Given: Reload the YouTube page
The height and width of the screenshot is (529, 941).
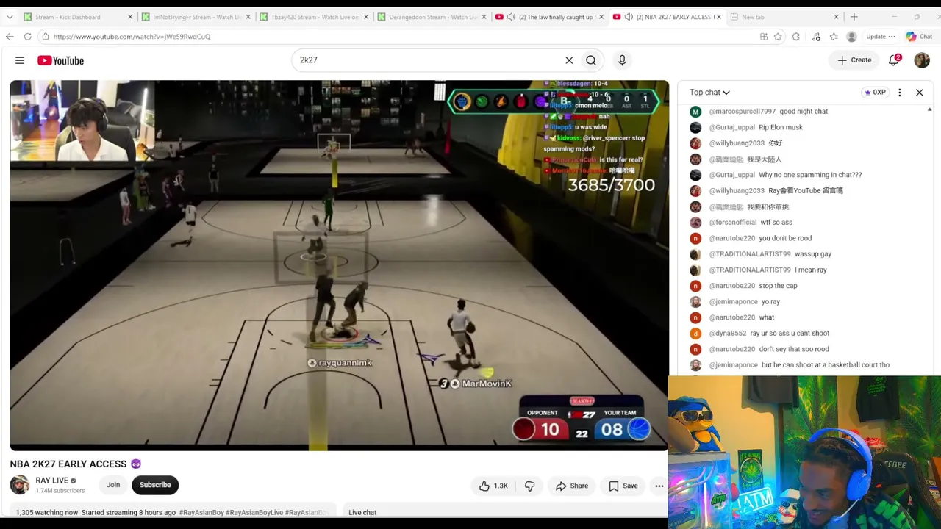Looking at the screenshot, I should pos(27,37).
